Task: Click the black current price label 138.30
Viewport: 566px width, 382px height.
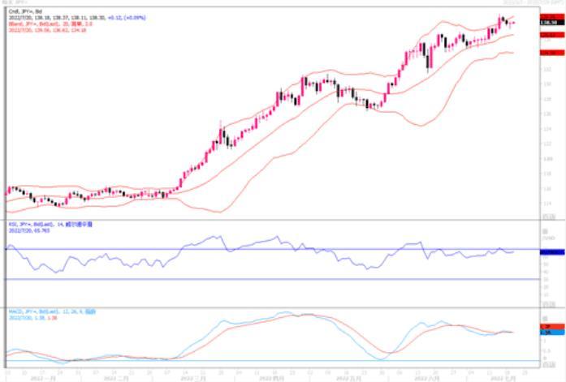Action: click(x=552, y=23)
